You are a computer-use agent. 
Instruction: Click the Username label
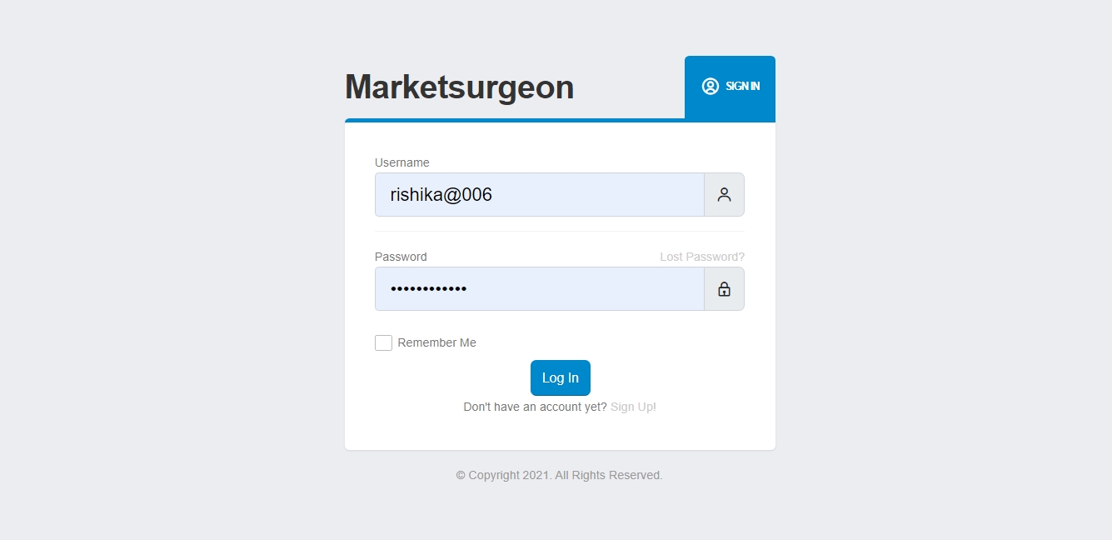point(402,162)
